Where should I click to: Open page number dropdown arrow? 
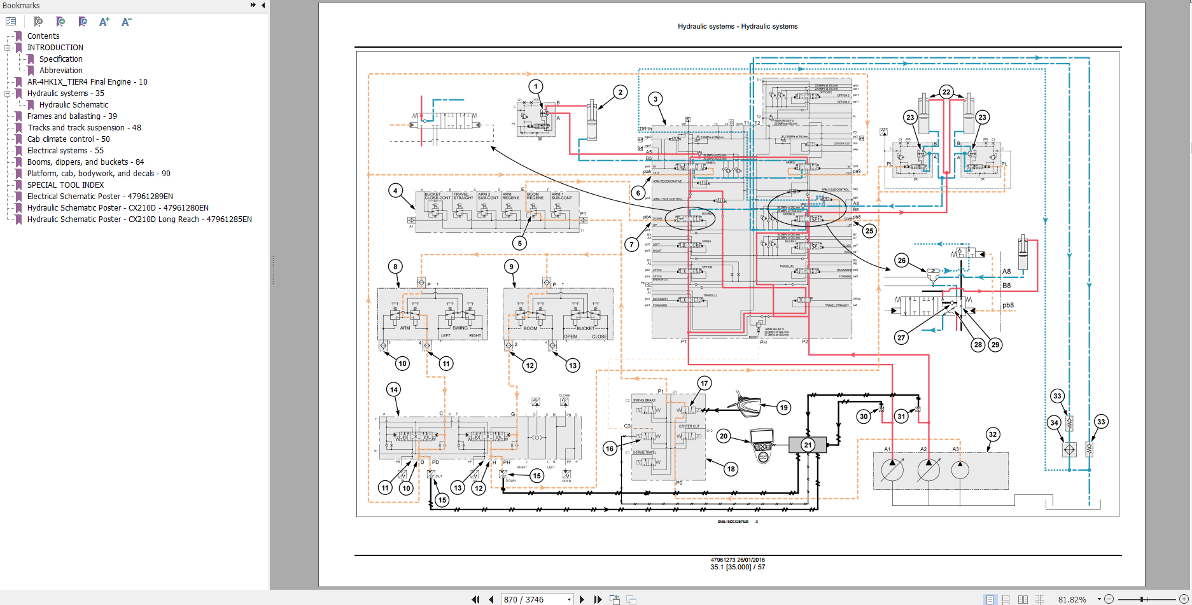click(569, 599)
